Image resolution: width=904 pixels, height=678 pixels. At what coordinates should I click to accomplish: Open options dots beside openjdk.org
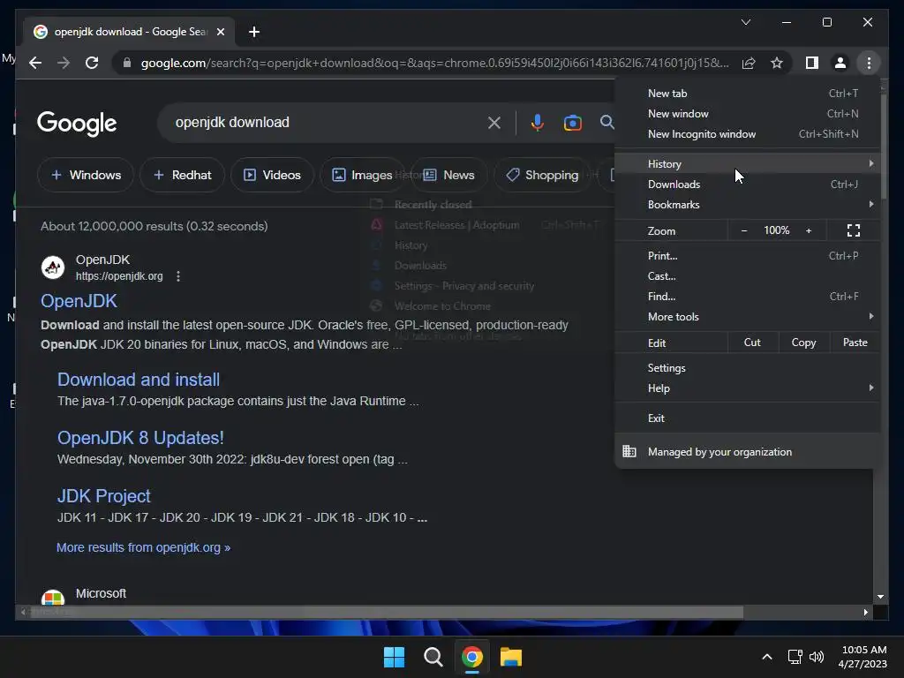coord(178,276)
